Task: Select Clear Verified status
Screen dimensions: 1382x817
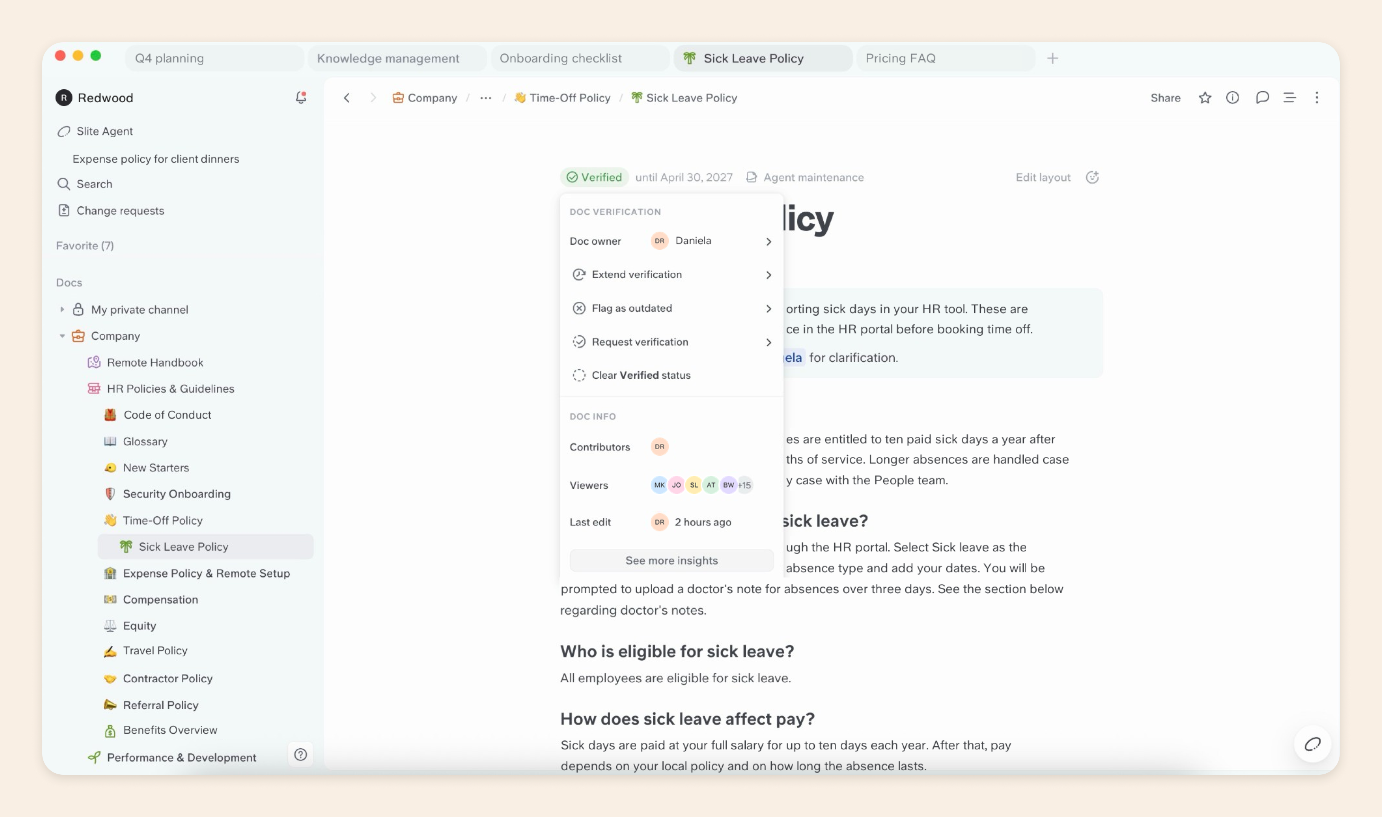Action: click(671, 375)
